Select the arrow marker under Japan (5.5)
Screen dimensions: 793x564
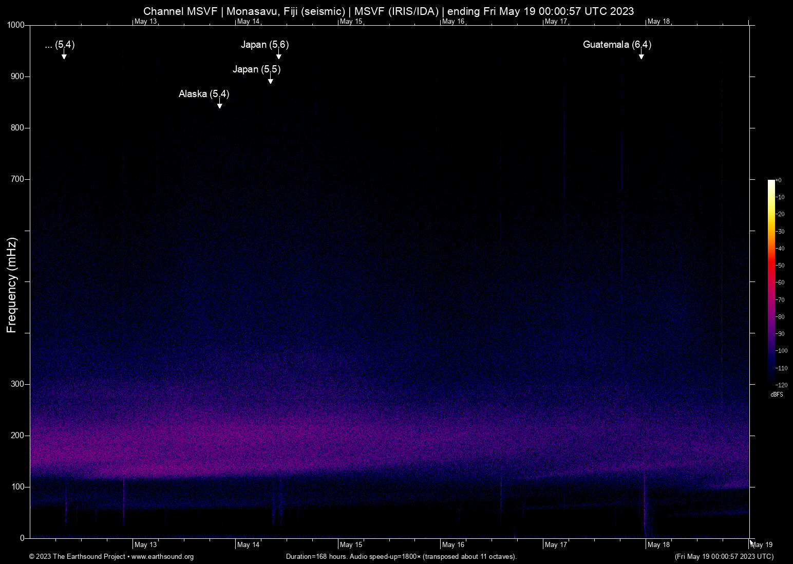click(271, 79)
